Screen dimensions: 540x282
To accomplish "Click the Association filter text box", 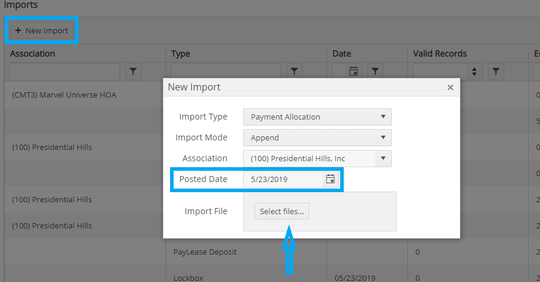I will tap(65, 71).
